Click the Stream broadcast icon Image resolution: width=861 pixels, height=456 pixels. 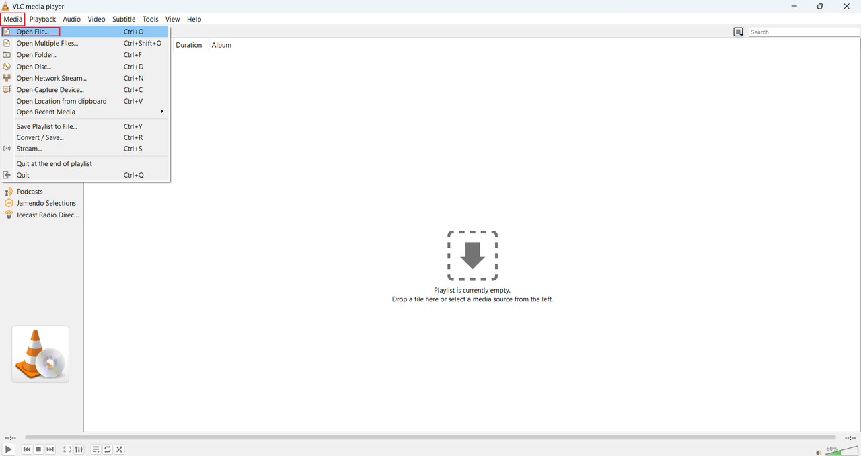point(7,149)
